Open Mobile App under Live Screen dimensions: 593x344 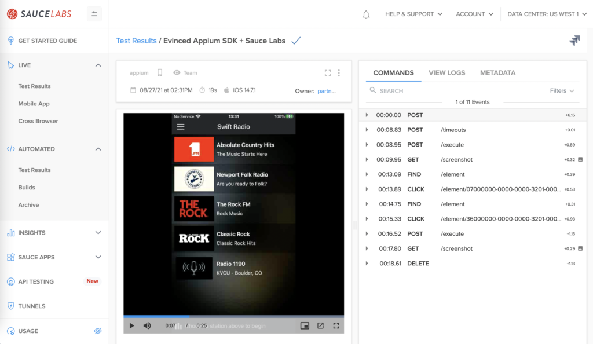click(x=34, y=104)
